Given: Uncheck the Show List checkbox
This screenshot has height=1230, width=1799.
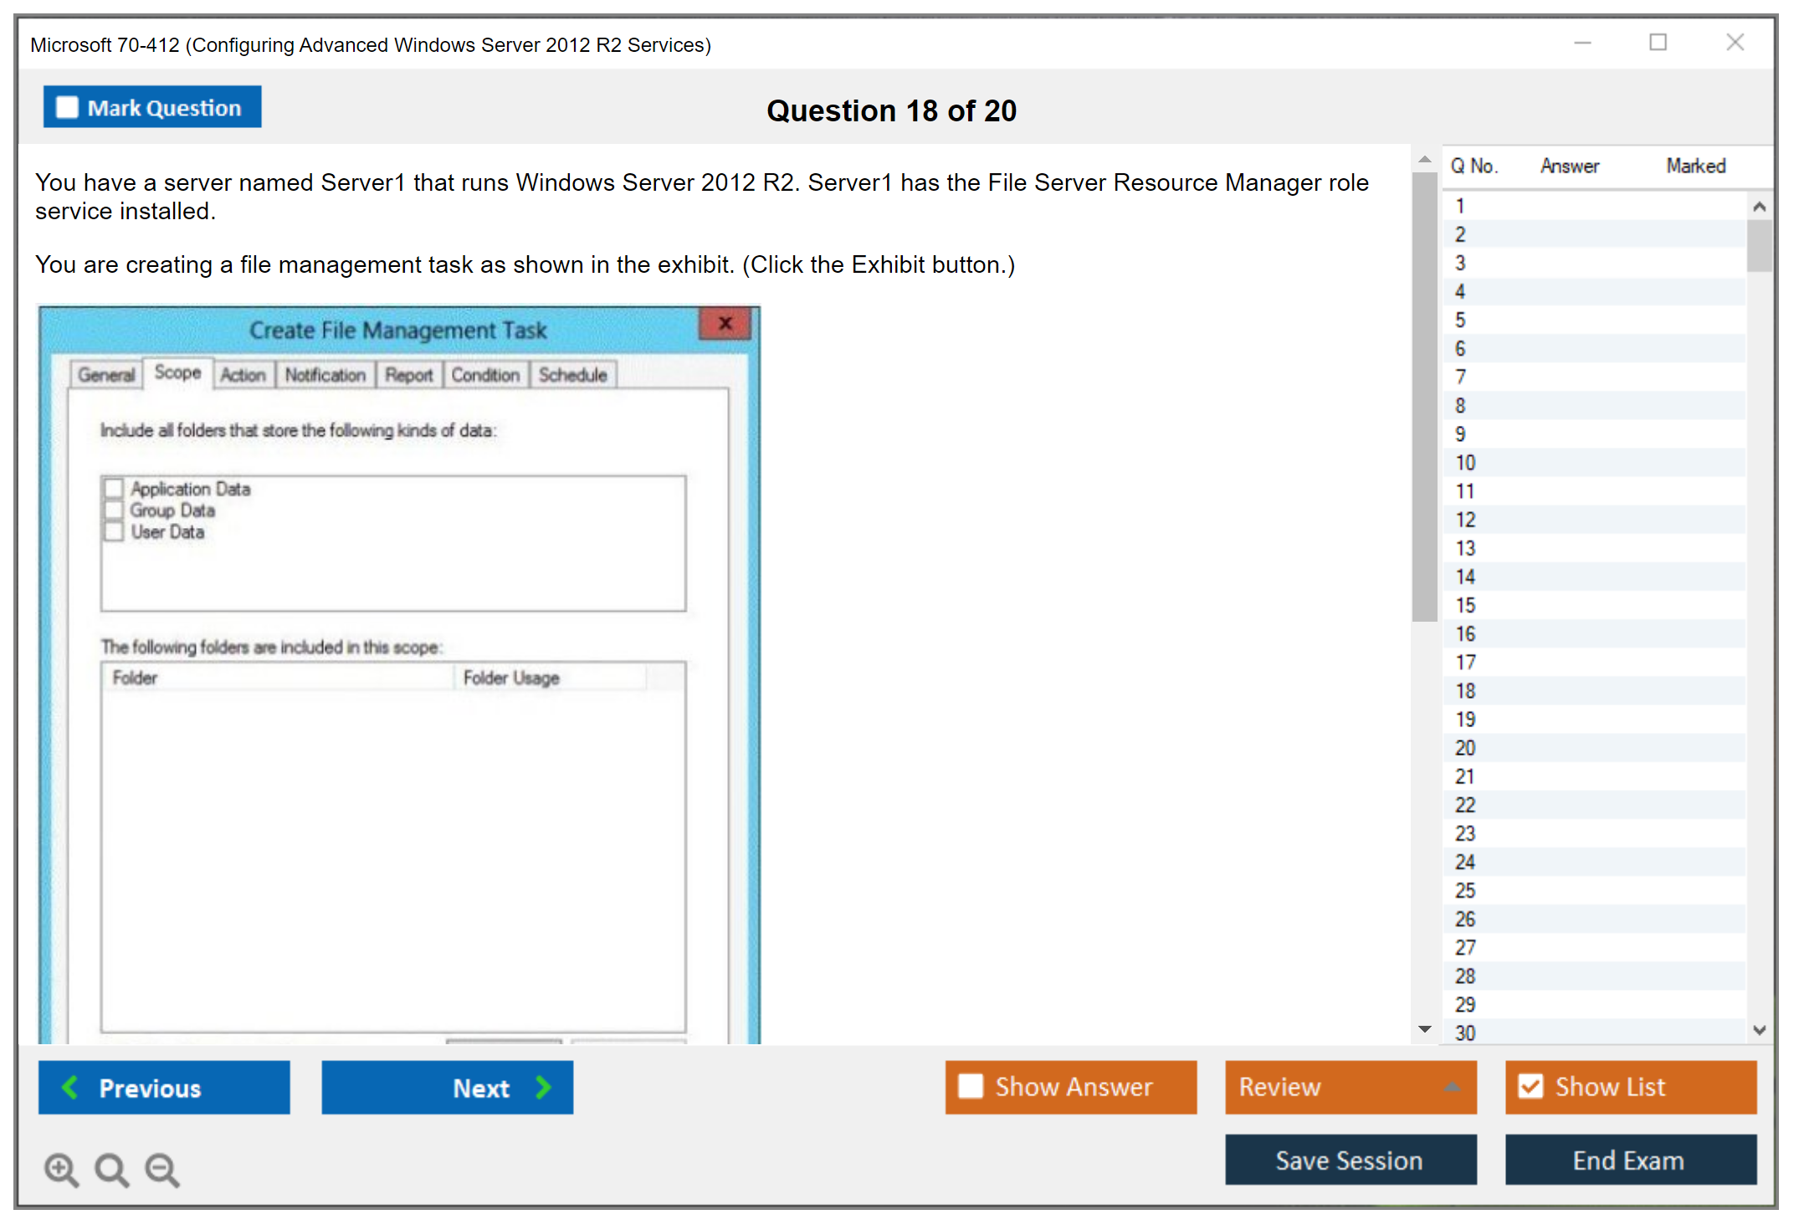Looking at the screenshot, I should coord(1530,1086).
